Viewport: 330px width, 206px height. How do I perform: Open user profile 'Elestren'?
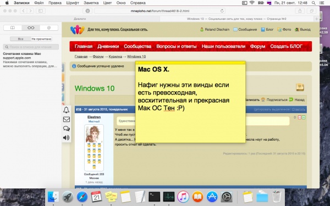click(x=94, y=117)
